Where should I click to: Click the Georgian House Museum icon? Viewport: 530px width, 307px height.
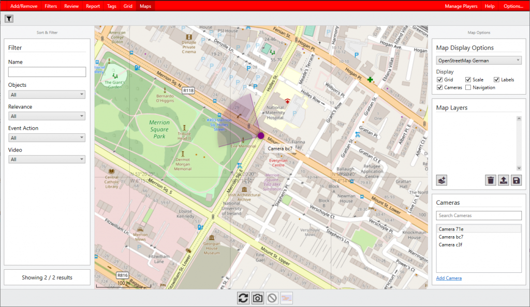click(x=212, y=238)
